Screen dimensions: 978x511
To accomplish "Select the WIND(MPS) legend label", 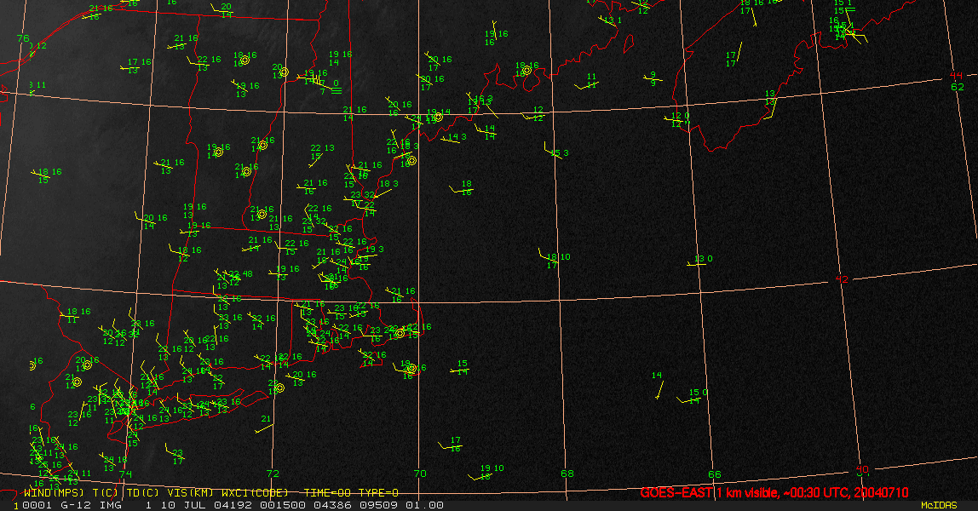I will click(x=54, y=493).
